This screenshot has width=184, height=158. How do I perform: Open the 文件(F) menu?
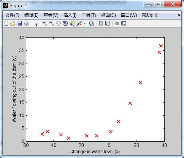[12, 15]
